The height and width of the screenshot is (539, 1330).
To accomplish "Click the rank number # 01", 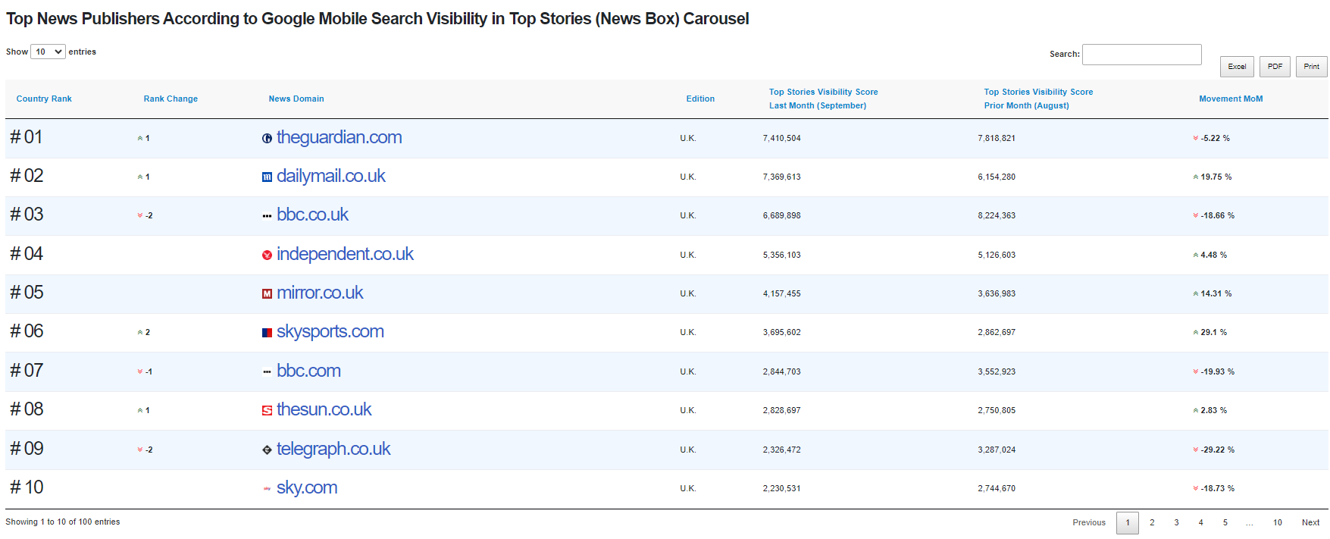I will click(x=27, y=137).
